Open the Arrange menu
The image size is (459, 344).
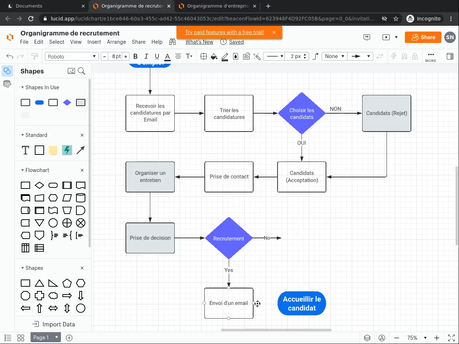[x=116, y=42]
